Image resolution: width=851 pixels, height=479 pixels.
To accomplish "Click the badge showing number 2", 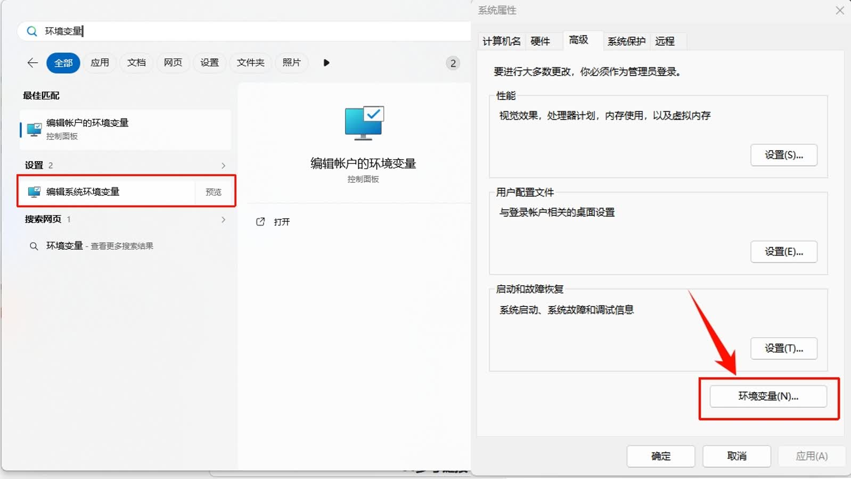I will [453, 63].
